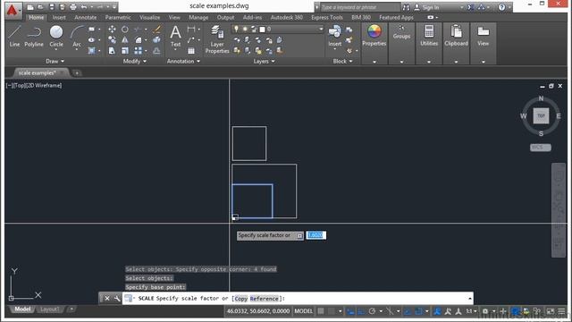Click the Rotate tool in Modify panel
572x322 pixels.
point(125,30)
